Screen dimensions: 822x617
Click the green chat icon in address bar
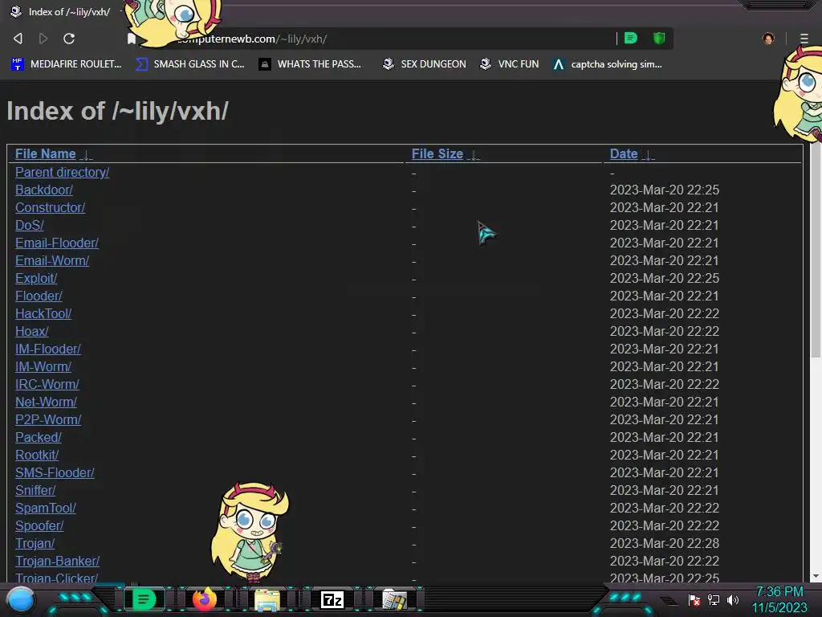pyautogui.click(x=631, y=39)
